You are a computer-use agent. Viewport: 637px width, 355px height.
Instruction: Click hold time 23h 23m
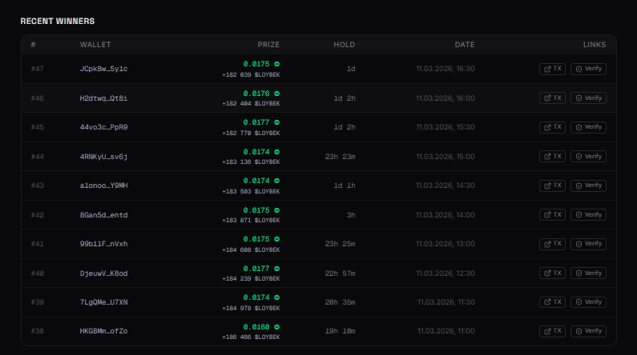(x=340, y=157)
